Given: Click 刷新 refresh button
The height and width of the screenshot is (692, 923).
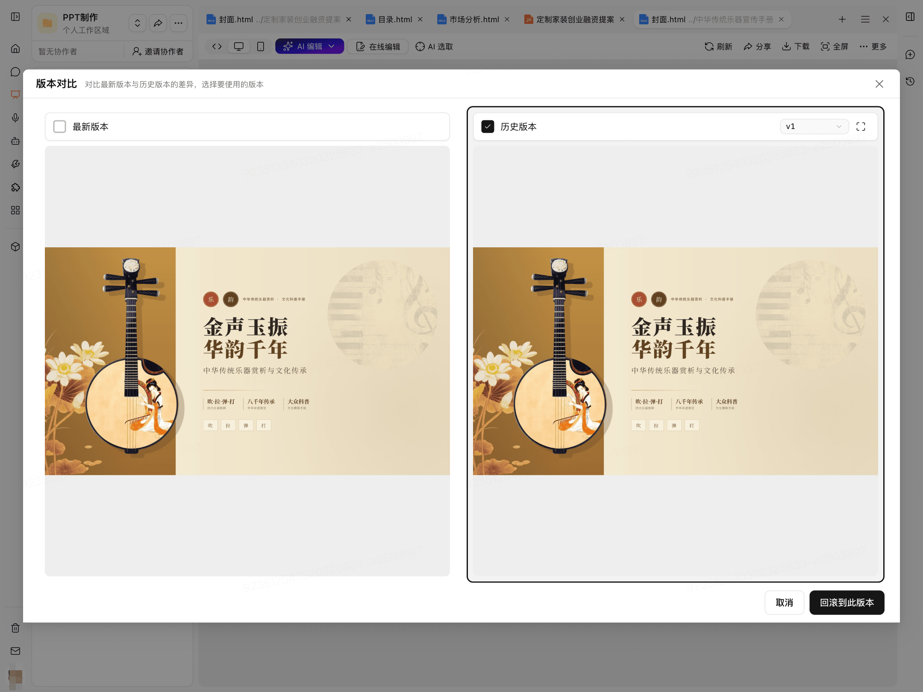Looking at the screenshot, I should coord(718,47).
